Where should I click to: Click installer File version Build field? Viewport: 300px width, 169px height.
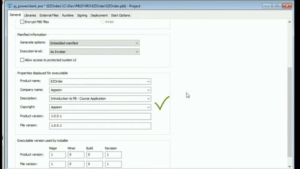[x=95, y=164]
